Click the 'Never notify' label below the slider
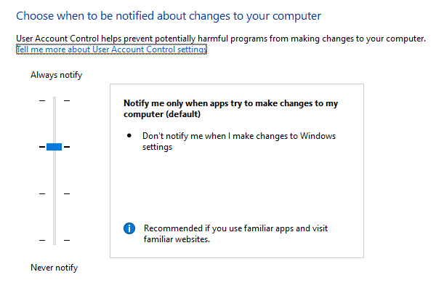This screenshot has width=436, height=304. (x=54, y=268)
